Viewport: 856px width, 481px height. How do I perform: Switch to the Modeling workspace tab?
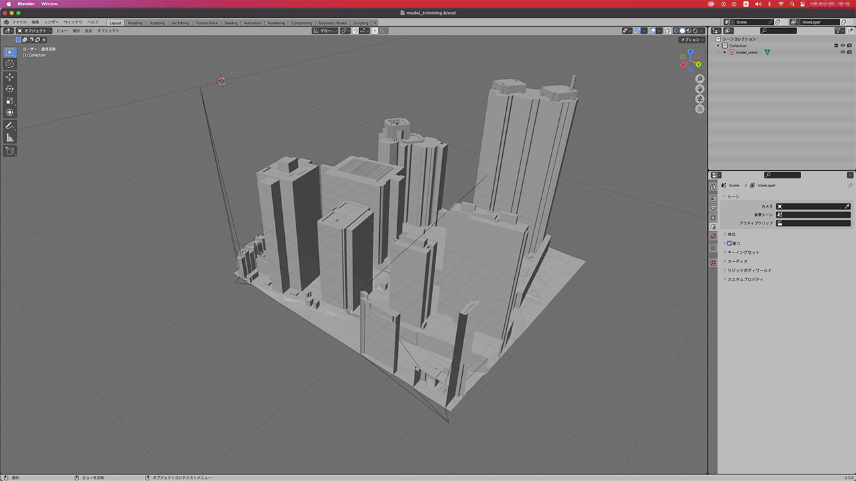click(x=135, y=23)
